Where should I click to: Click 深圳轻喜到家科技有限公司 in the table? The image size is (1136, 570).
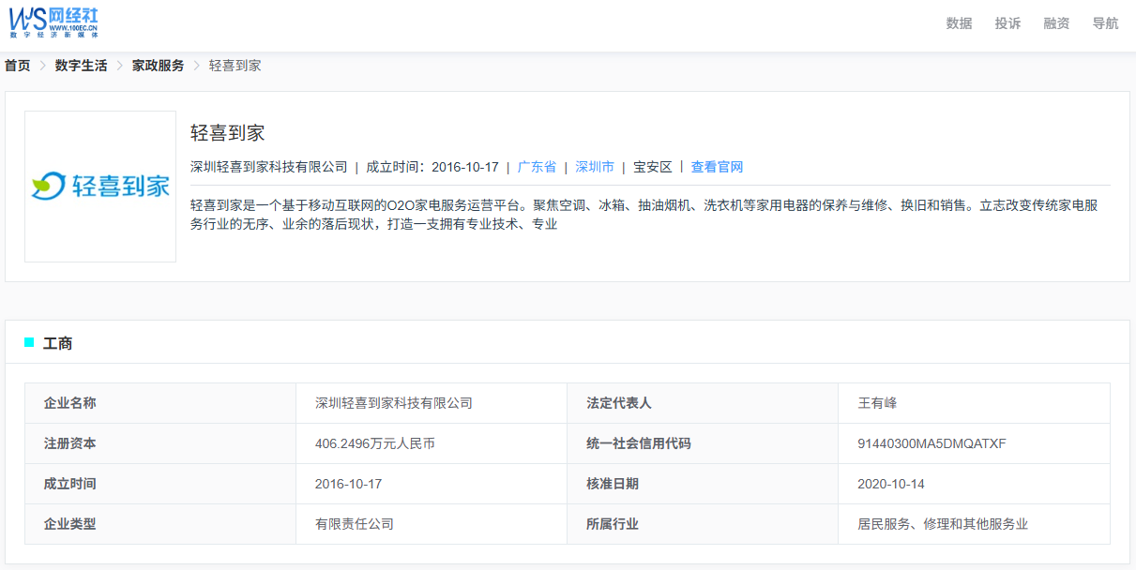(394, 403)
